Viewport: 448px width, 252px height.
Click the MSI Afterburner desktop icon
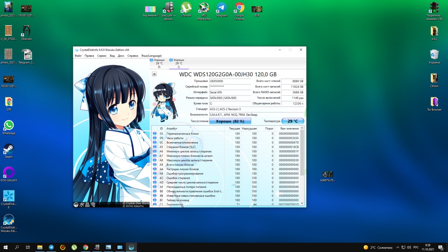(x=204, y=8)
